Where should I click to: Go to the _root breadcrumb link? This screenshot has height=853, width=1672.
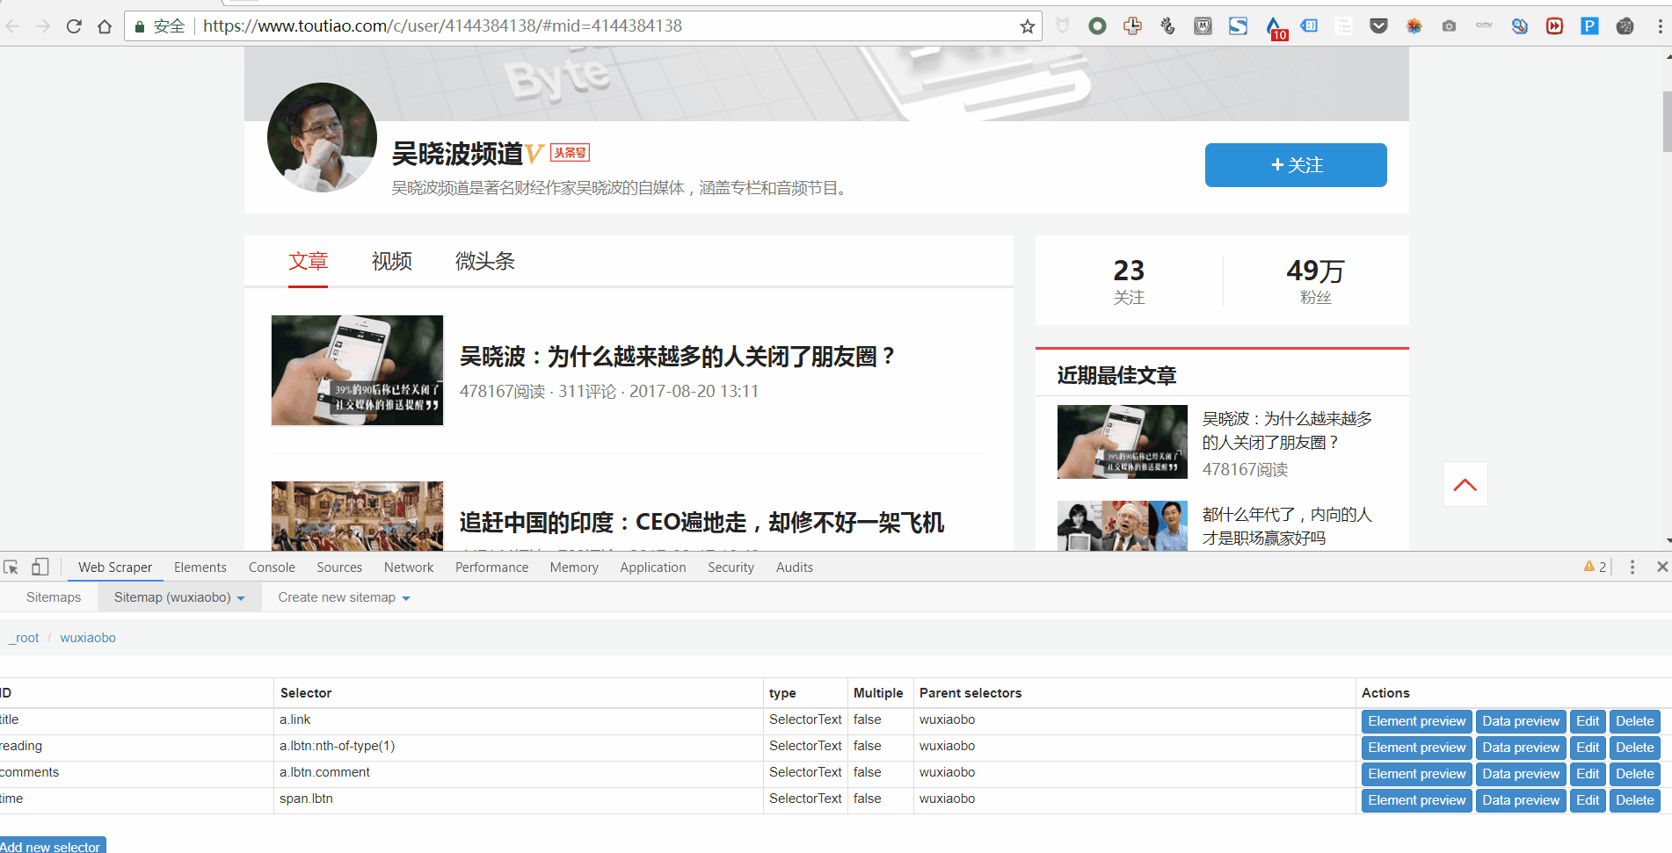[25, 638]
